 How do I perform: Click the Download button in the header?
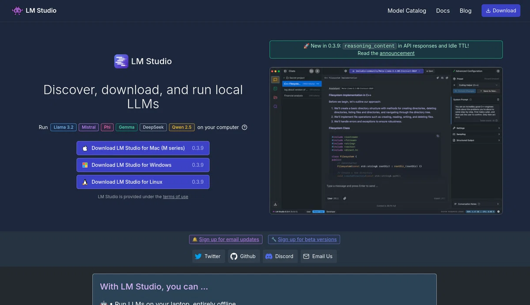[x=501, y=11]
